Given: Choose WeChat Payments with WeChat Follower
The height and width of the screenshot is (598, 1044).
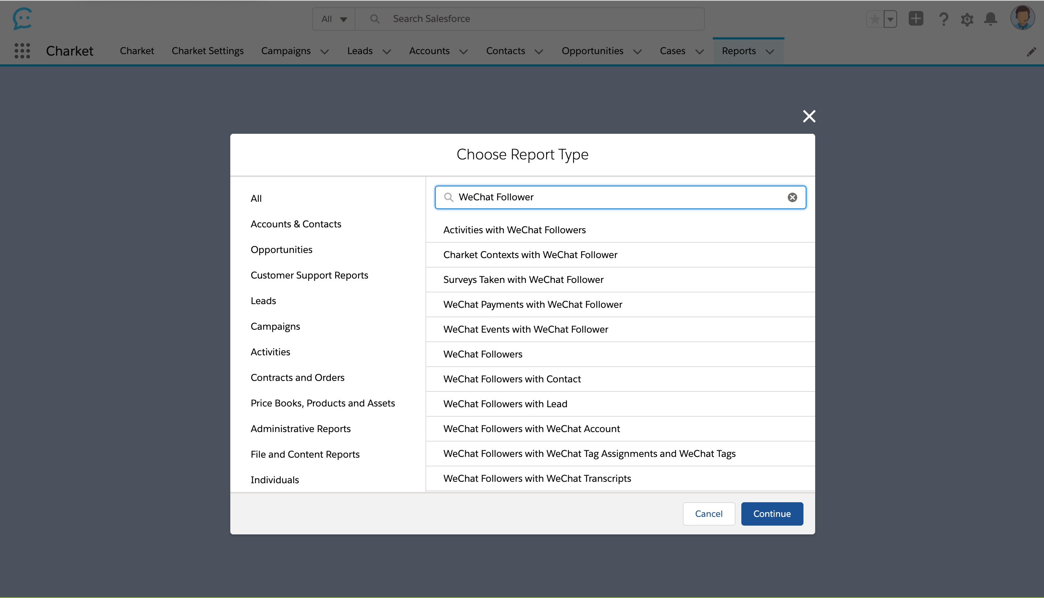Looking at the screenshot, I should 620,305.
